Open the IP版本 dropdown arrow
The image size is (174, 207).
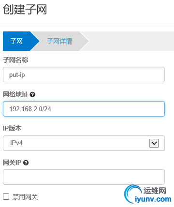154,143
